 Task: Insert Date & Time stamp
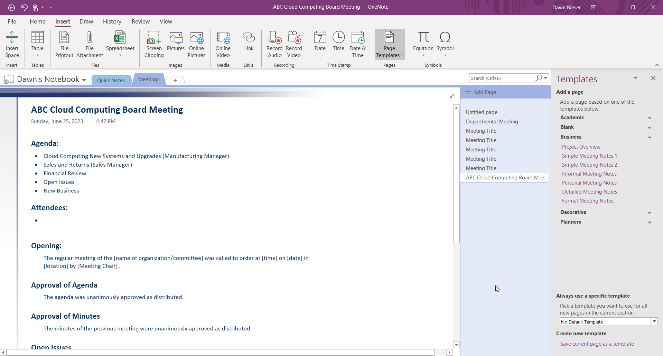click(358, 45)
